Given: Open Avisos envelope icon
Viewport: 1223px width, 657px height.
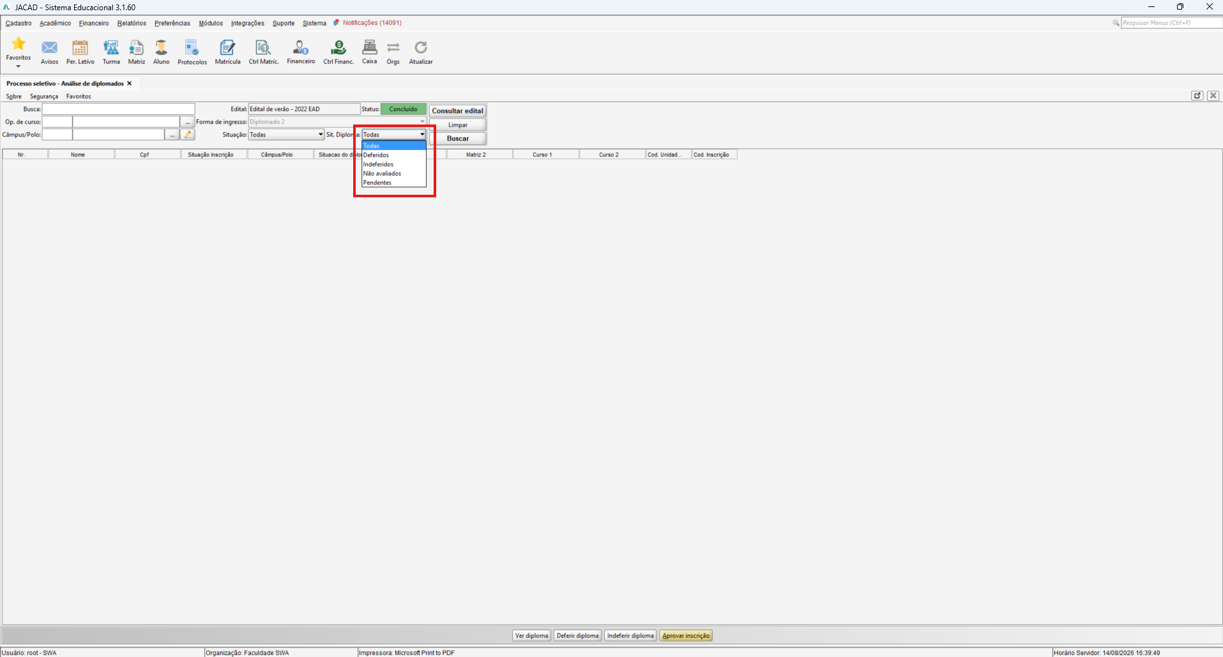Looking at the screenshot, I should (49, 48).
